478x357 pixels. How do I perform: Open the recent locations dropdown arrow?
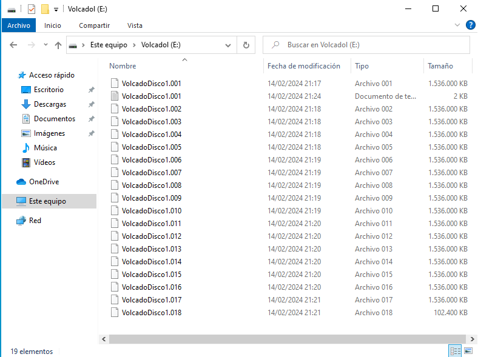44,45
